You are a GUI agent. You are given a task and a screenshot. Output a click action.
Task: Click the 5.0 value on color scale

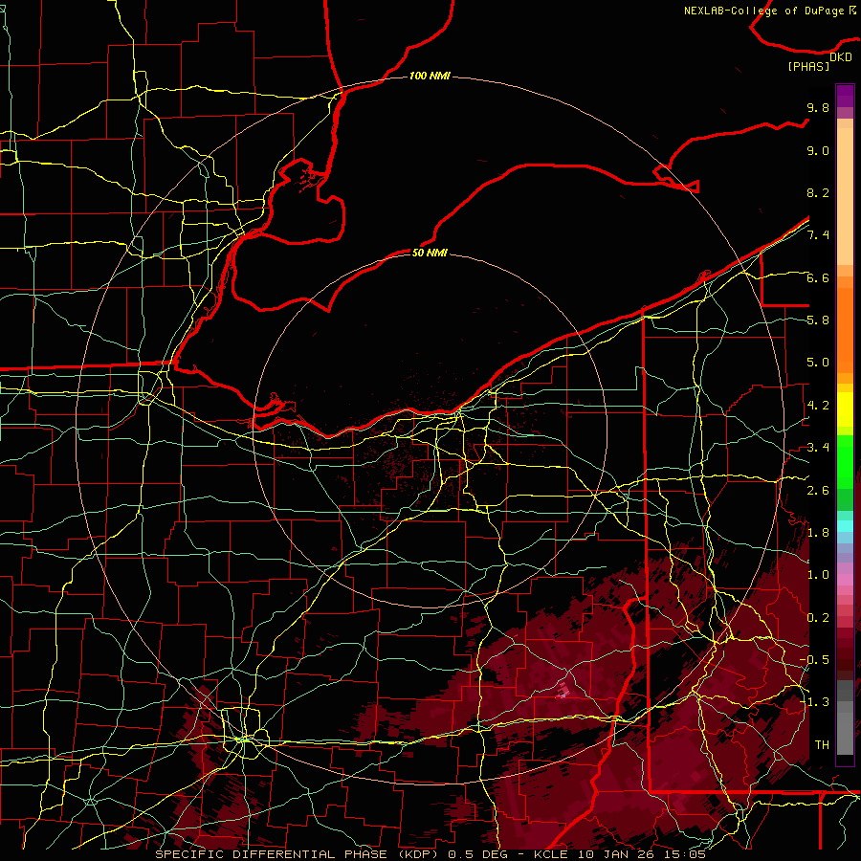click(x=818, y=363)
